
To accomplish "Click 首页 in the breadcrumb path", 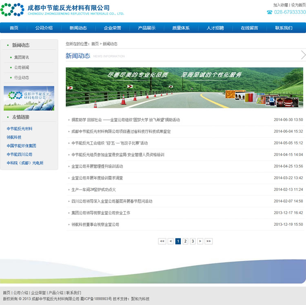I will pos(95,44).
